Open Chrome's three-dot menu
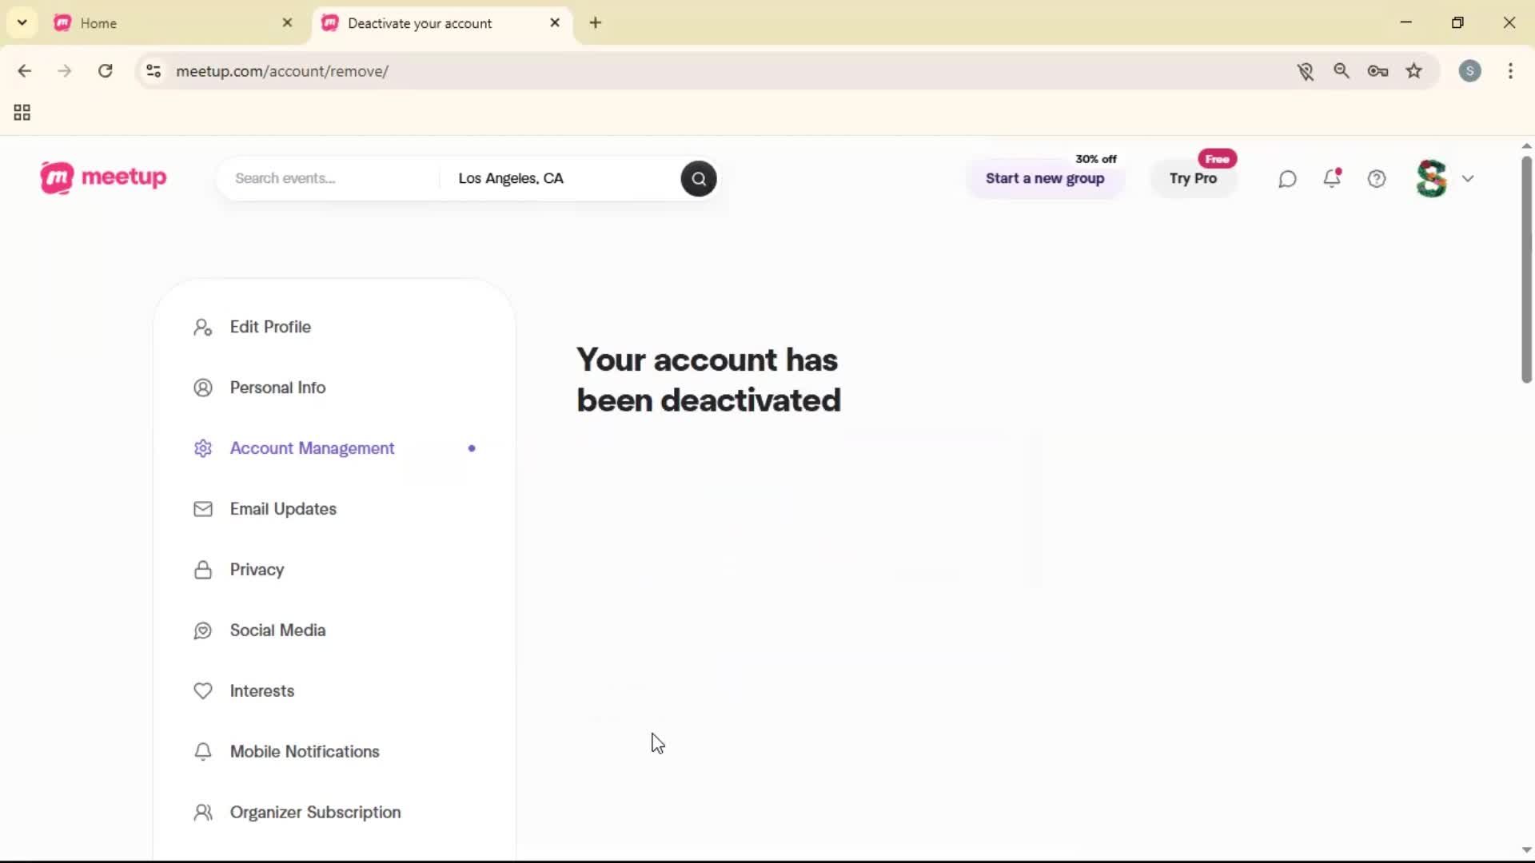Screen dimensions: 1535x863 (1511, 71)
